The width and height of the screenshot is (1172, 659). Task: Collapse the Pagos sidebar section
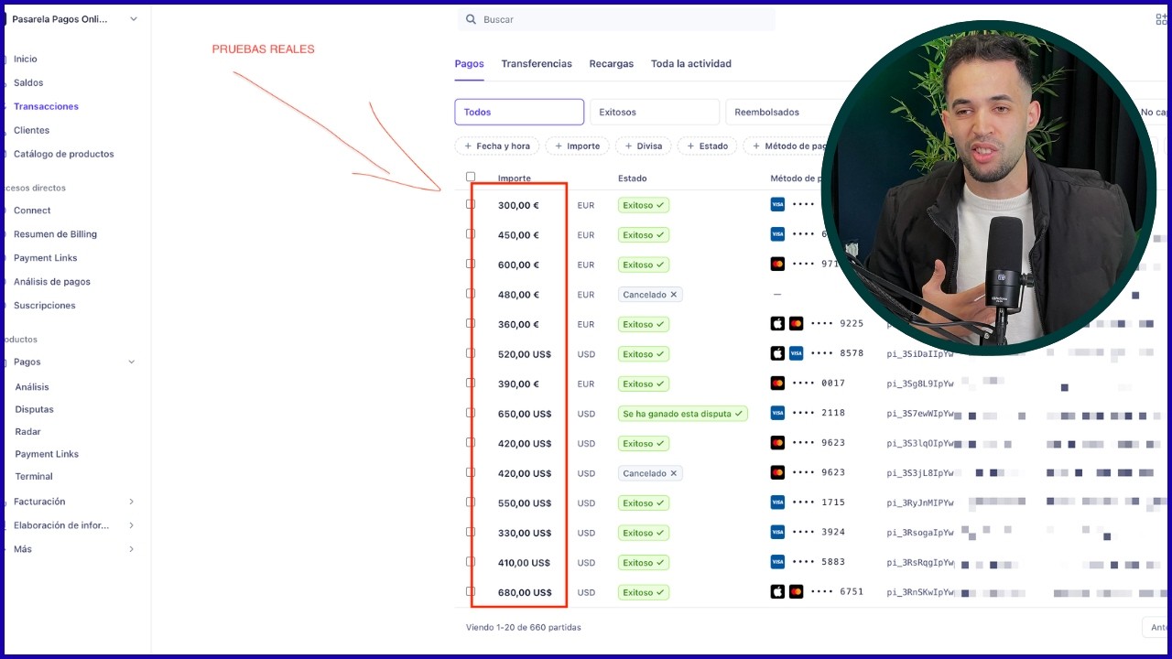(131, 362)
